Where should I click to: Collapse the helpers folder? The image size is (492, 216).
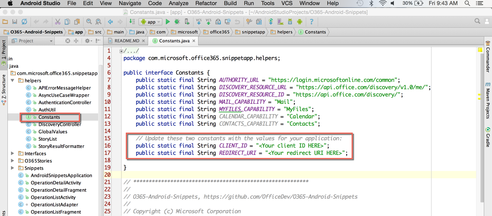pyautogui.click(x=13, y=81)
